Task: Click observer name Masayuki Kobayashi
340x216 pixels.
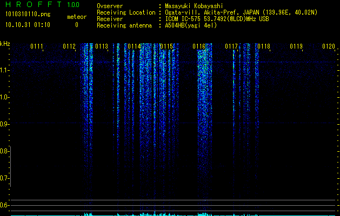Action: coord(194,6)
